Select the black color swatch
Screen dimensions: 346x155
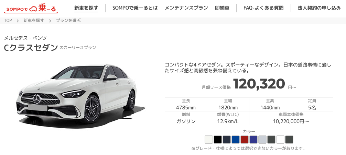click(218, 140)
